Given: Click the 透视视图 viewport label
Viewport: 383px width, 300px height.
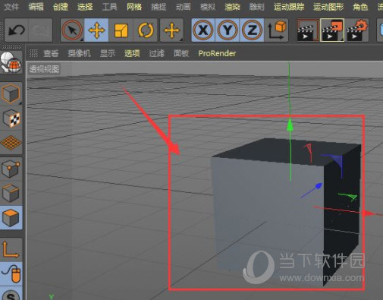Looking at the screenshot, I should 44,69.
